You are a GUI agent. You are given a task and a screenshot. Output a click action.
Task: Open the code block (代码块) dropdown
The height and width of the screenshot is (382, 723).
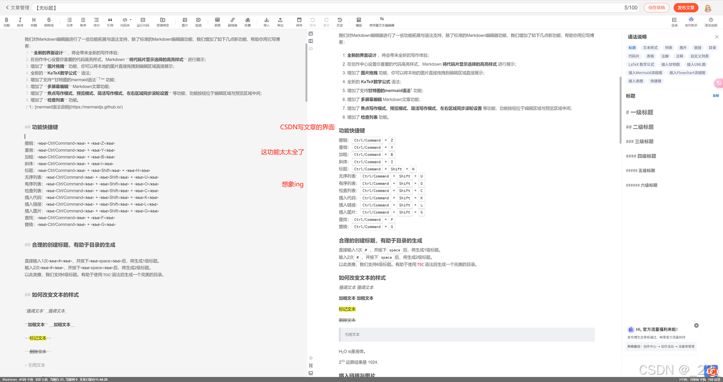tap(125, 22)
